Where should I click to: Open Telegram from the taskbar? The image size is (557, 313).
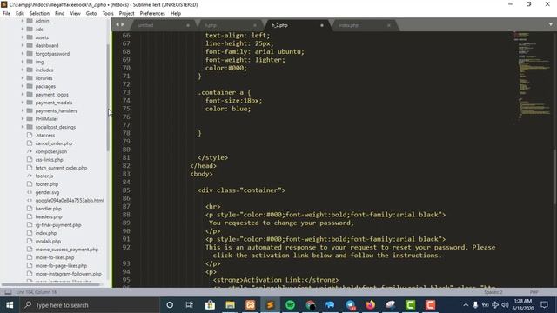point(350,305)
